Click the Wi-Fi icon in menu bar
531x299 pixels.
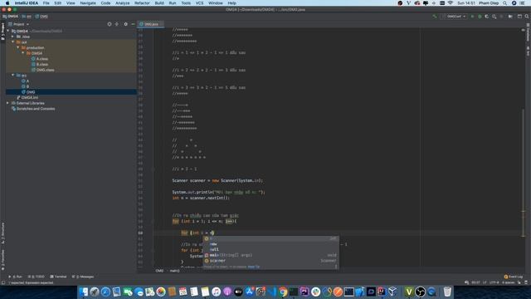pyautogui.click(x=451, y=3)
